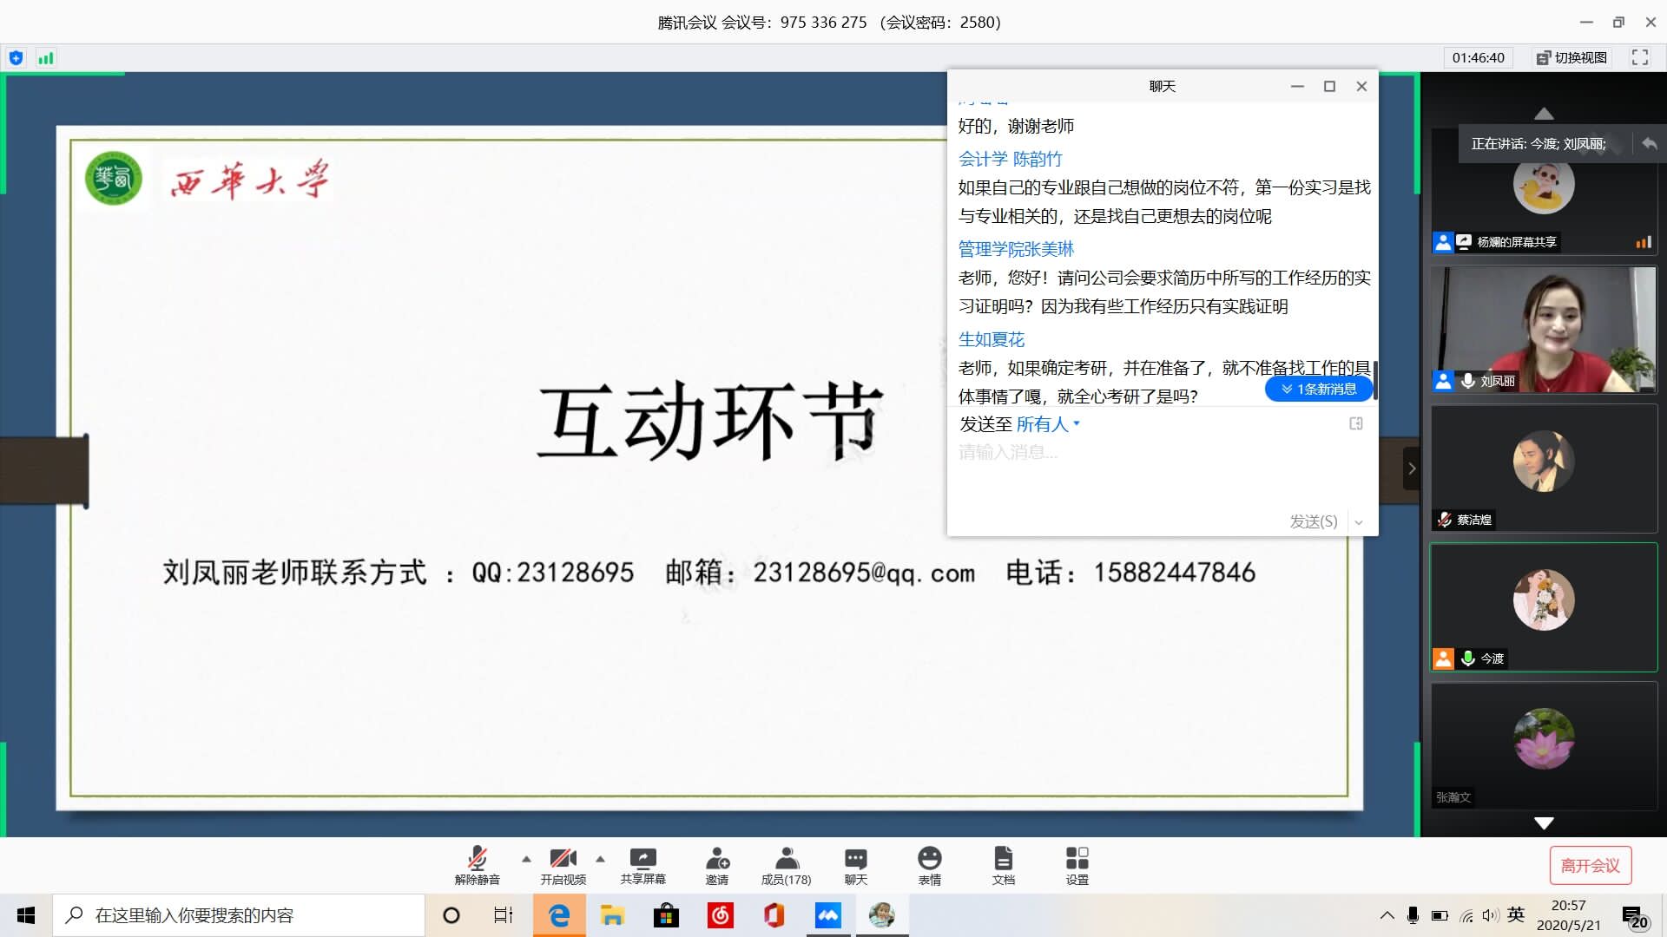The width and height of the screenshot is (1667, 937).
Task: Click the Emoji (表情) icon
Action: click(x=929, y=859)
